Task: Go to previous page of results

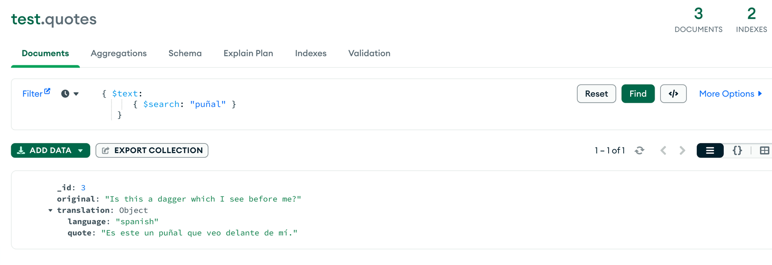Action: tap(663, 150)
